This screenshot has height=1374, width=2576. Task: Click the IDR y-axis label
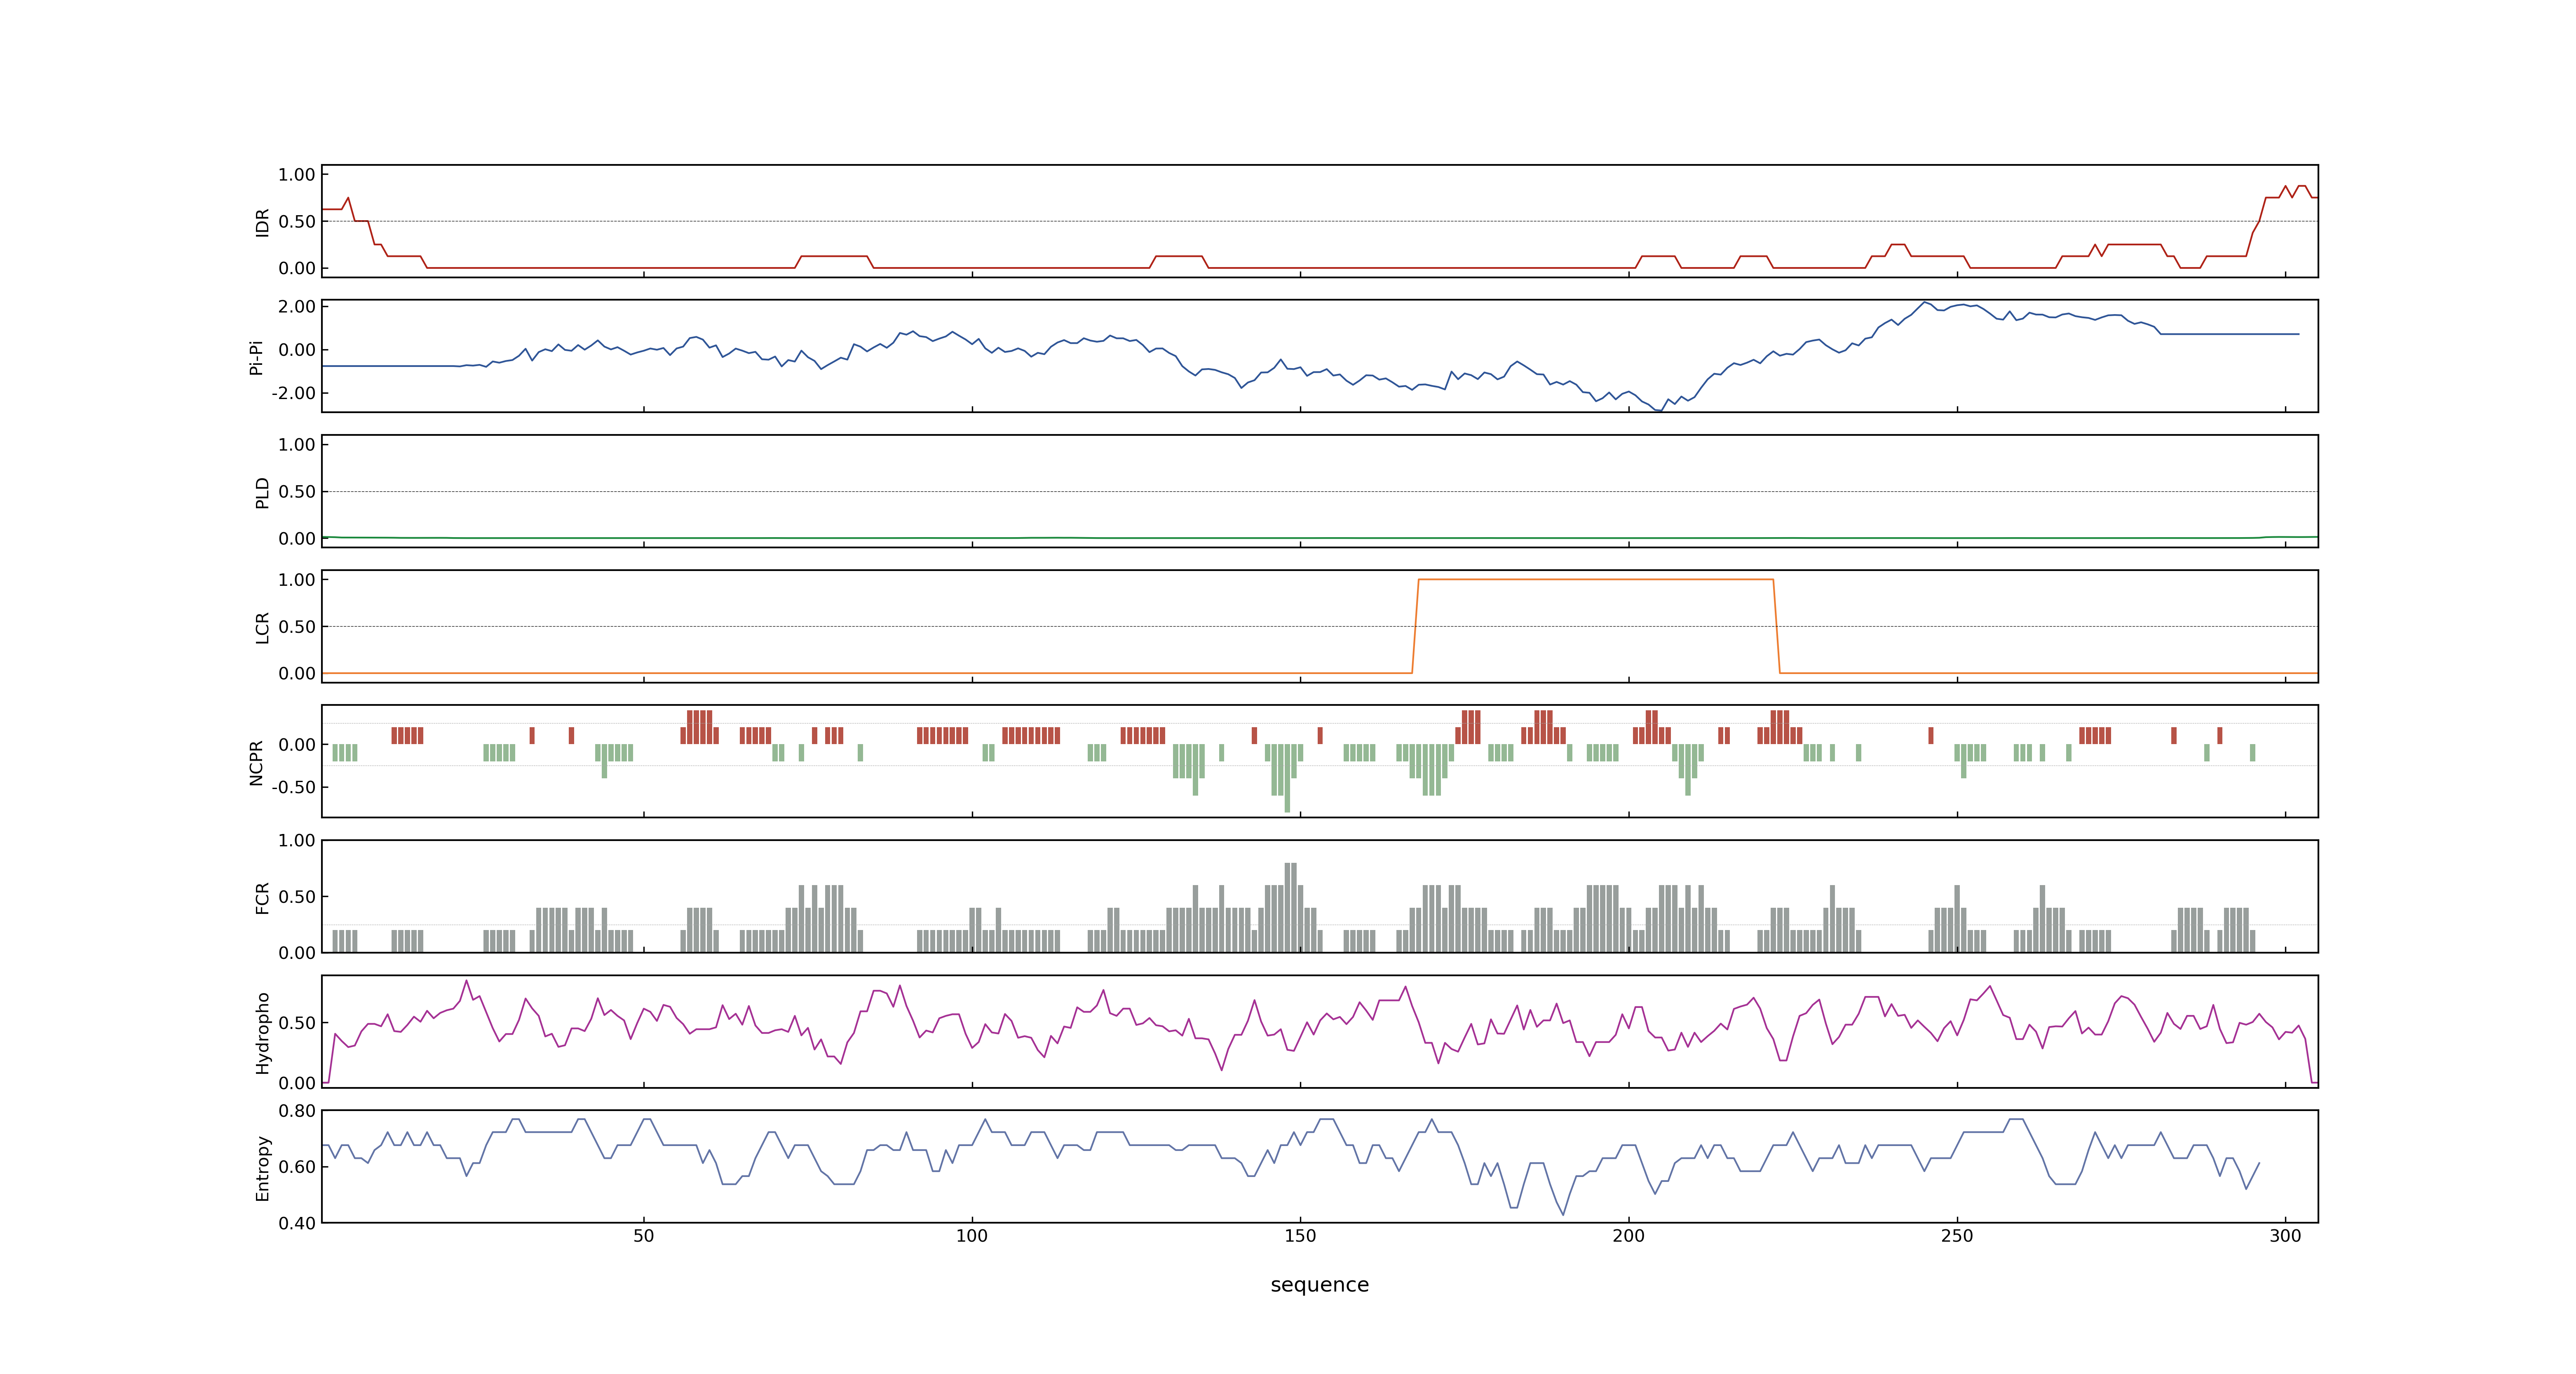[262, 222]
